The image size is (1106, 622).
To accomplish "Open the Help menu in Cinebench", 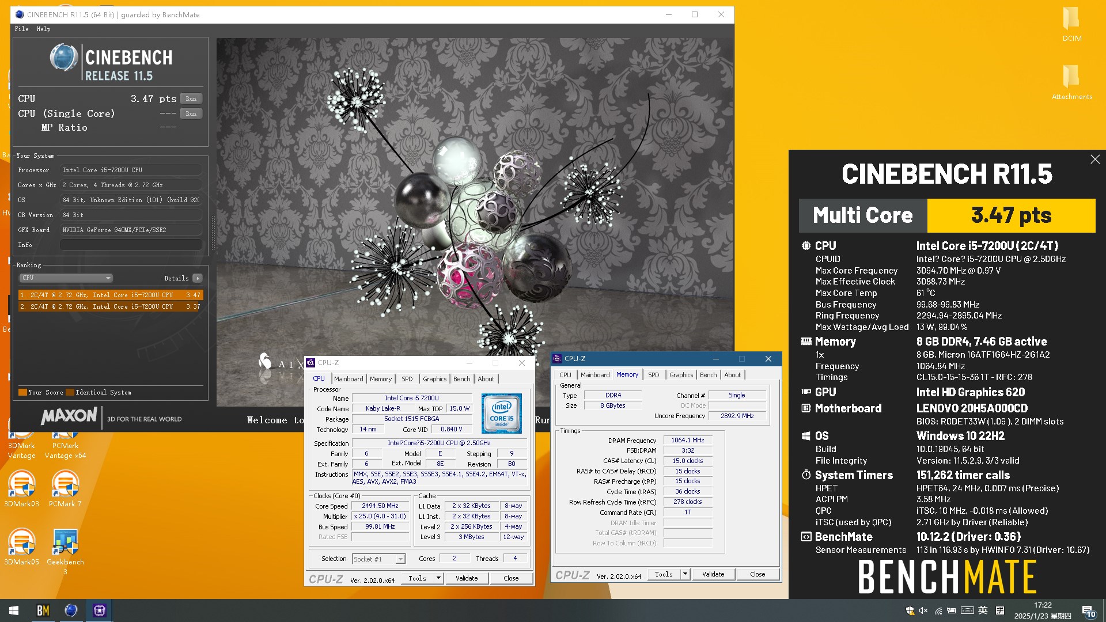I will [43, 29].
